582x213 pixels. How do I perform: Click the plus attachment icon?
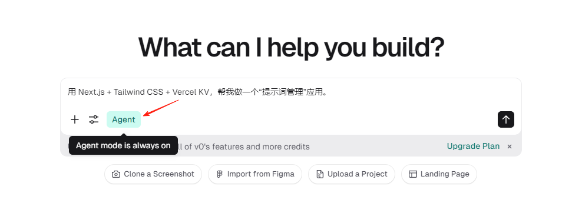[75, 119]
